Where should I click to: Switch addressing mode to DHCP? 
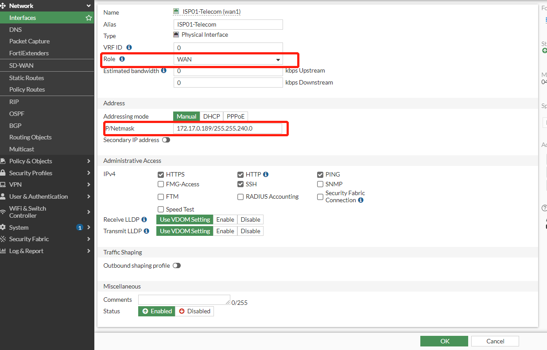[211, 116]
